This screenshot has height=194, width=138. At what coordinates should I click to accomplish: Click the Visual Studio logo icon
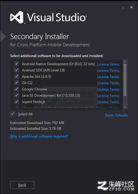tap(17, 17)
